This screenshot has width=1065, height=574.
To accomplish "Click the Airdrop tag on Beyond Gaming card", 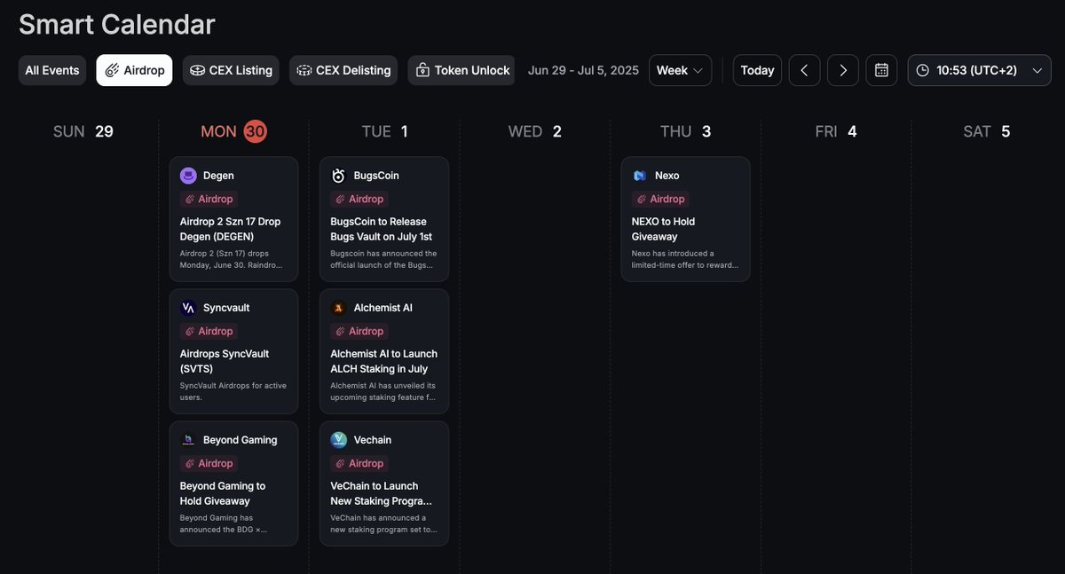I will click(209, 463).
